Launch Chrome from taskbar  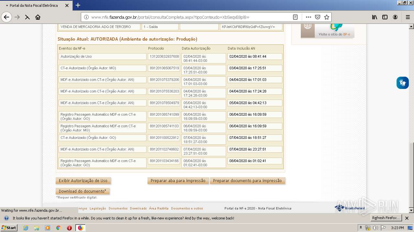58,228
